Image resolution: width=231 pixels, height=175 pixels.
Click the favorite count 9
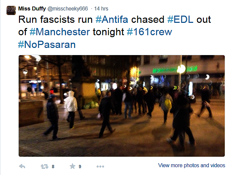coord(80,167)
